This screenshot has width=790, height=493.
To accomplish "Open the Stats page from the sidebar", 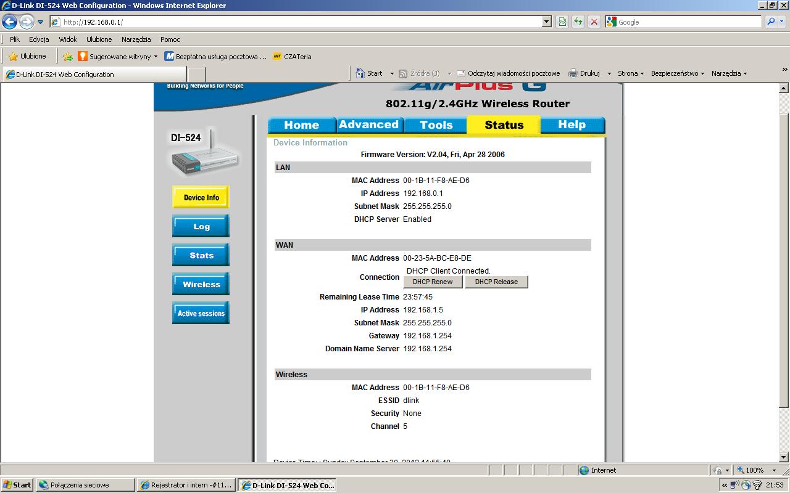I will point(200,255).
